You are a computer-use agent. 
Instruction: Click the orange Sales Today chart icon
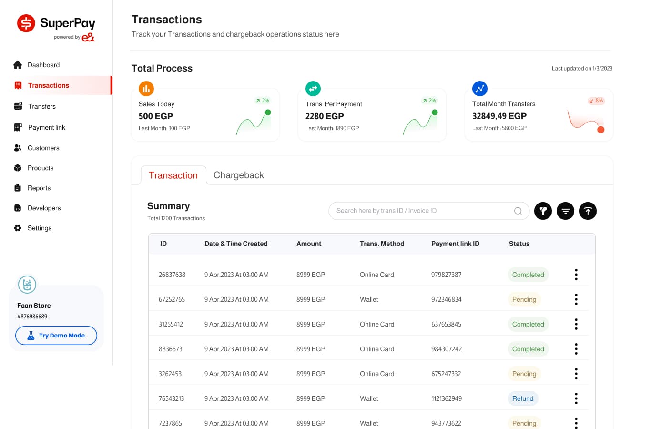(x=146, y=89)
